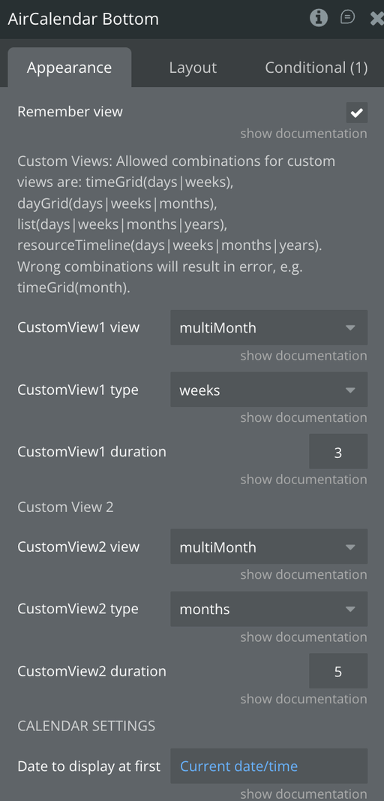Show documentation for Remember view
This screenshot has height=801, width=384.
304,134
